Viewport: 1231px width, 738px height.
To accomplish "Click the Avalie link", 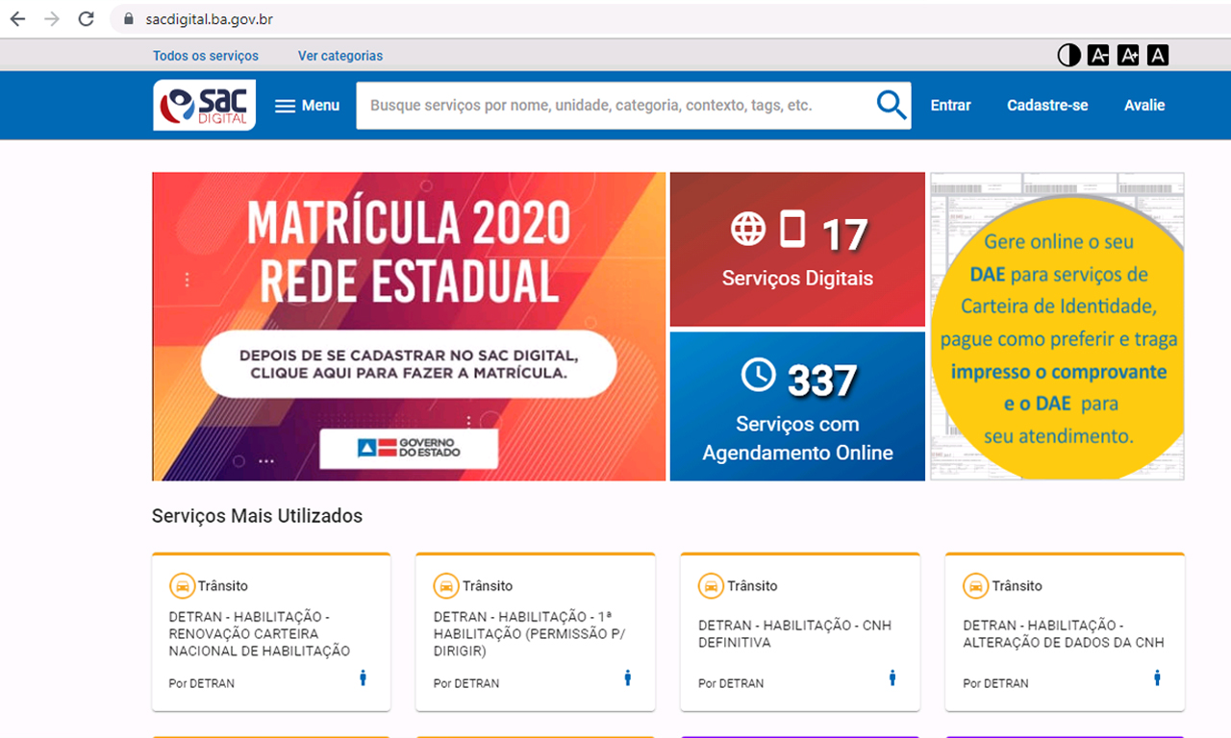I will 1144,106.
